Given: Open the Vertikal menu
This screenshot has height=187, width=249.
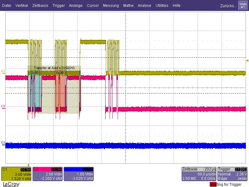Looking at the screenshot, I should click(x=21, y=6).
